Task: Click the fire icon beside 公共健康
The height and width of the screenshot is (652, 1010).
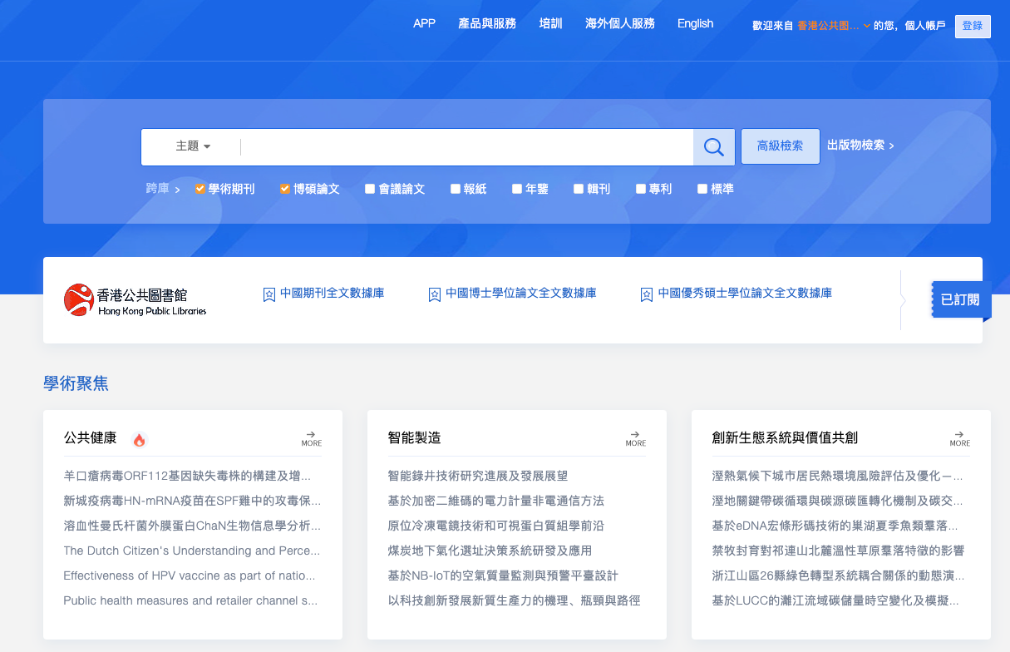Action: point(139,440)
